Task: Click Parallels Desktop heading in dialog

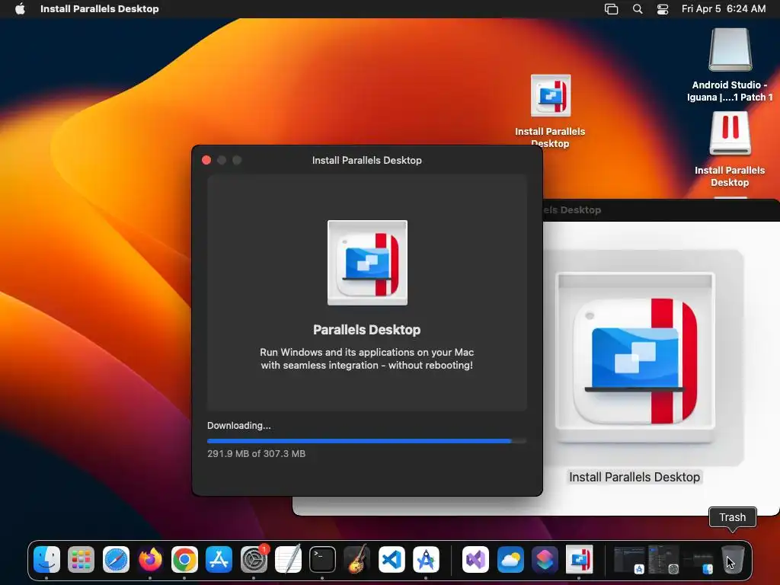Action: tap(366, 330)
